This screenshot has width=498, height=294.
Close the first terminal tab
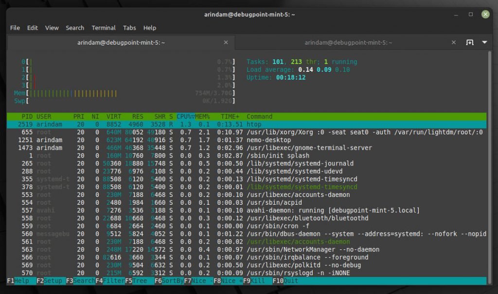226,43
